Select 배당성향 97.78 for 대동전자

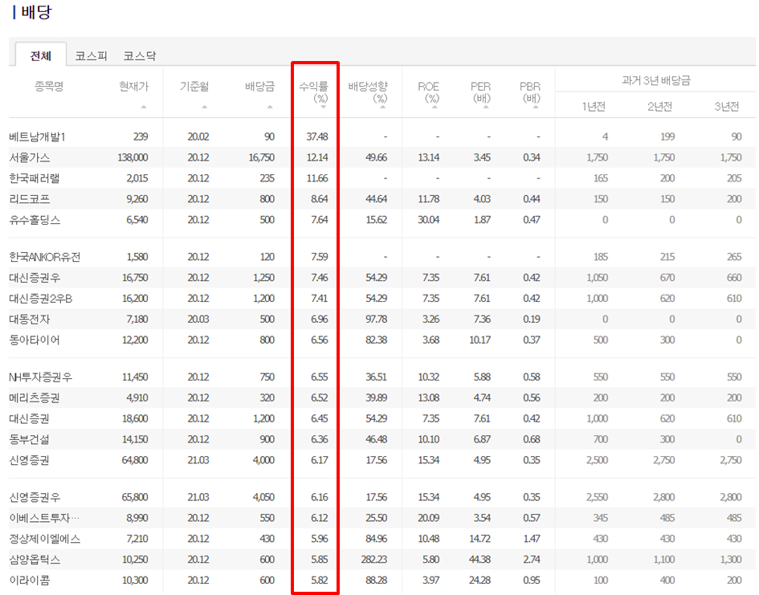pos(376,320)
